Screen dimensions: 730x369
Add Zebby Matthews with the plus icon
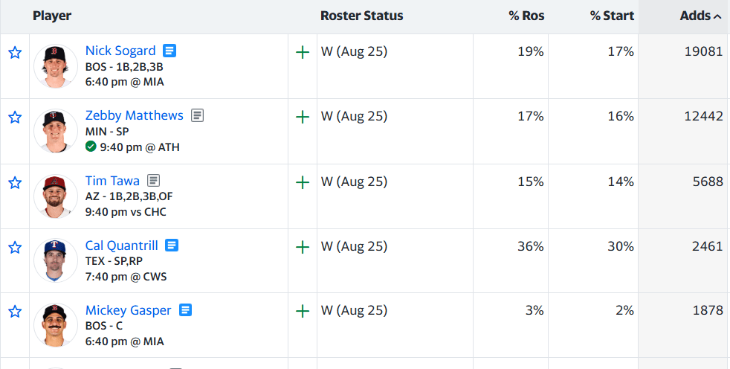[x=303, y=117]
